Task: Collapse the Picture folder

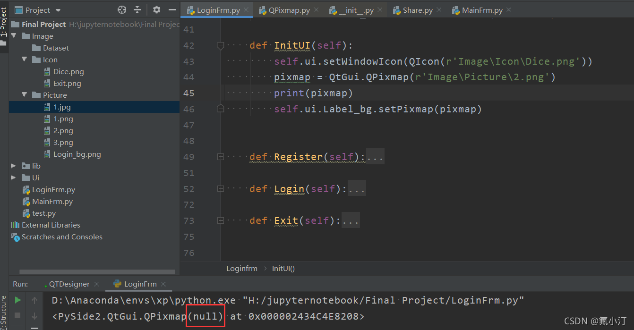Action: point(25,95)
